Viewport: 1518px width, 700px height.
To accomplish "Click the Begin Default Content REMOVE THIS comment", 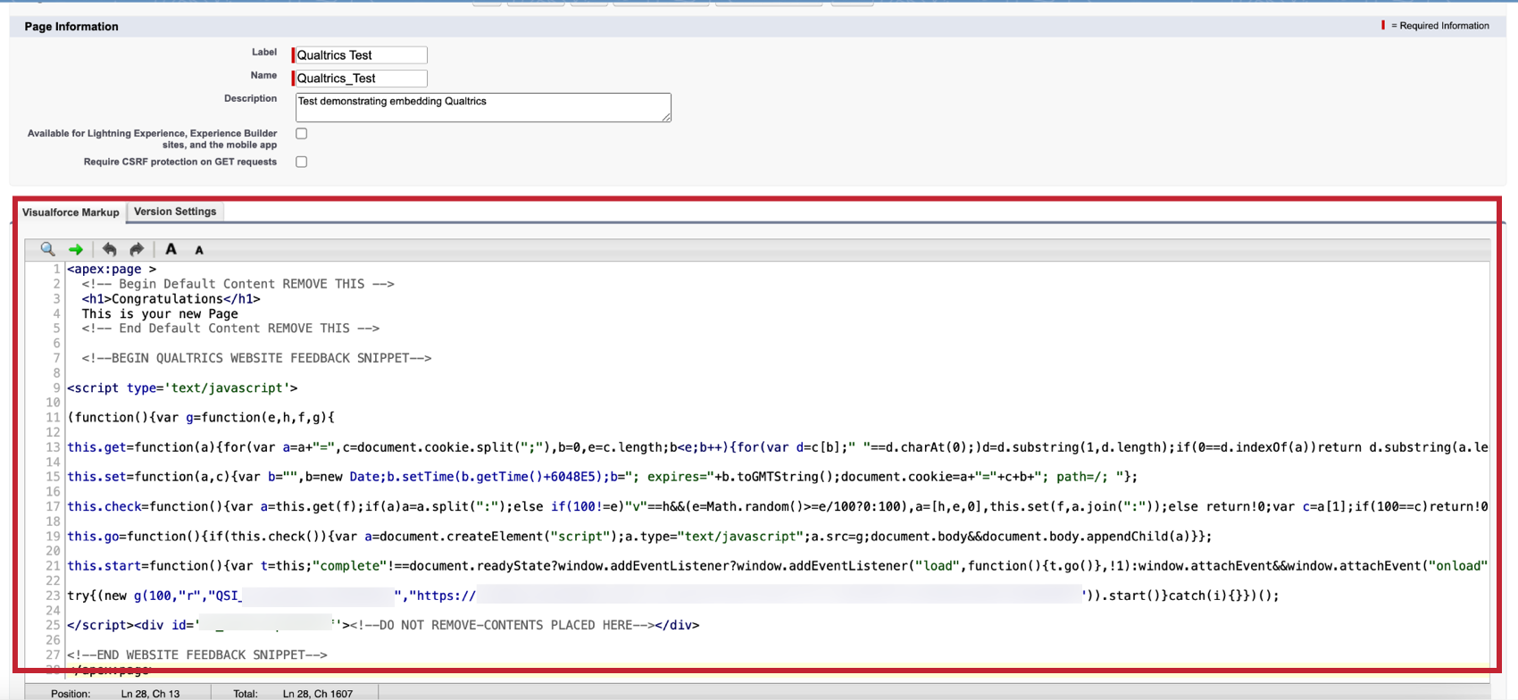I will pos(238,284).
